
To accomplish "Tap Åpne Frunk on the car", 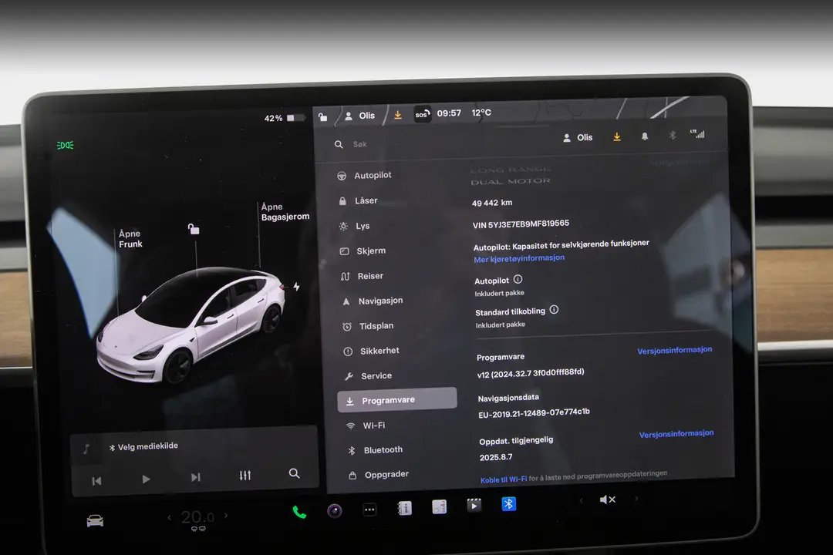I will [x=130, y=239].
